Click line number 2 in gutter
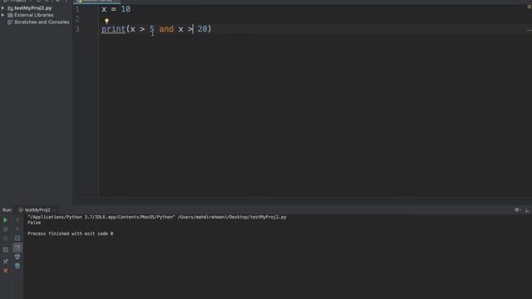 (77, 19)
